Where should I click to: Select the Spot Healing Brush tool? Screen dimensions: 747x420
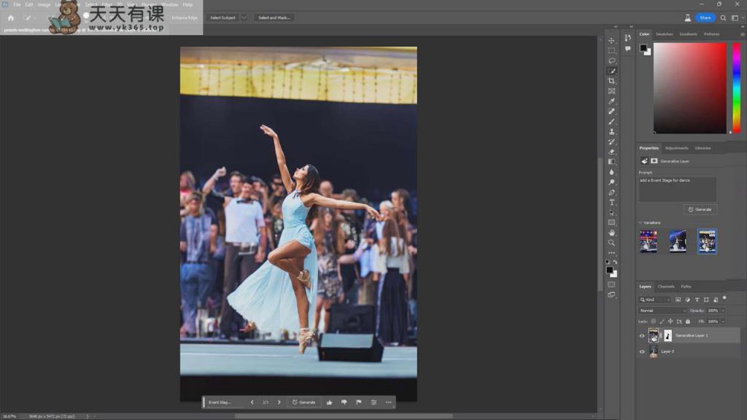pos(612,112)
